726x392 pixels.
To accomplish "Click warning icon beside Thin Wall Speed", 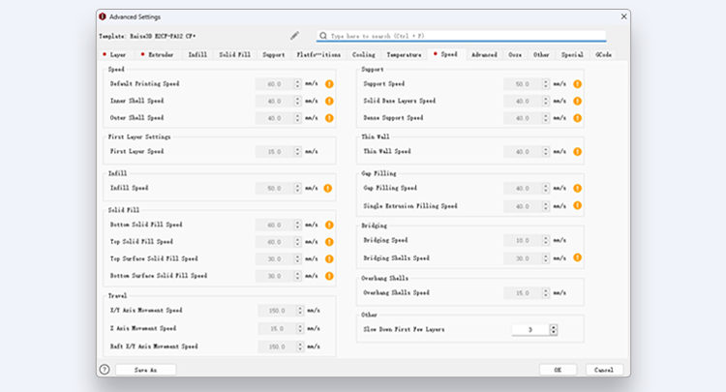I will click(578, 152).
